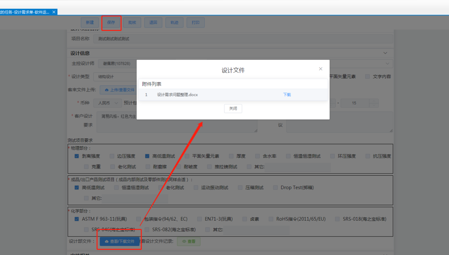Select the 设计需求单 tab title
The width and height of the screenshot is (449, 255).
25,12
